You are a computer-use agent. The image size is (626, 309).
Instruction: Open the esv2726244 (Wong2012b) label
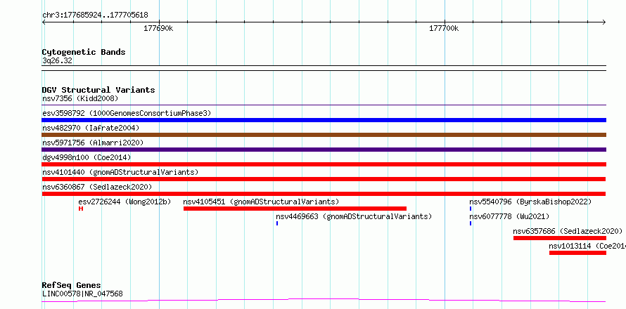[124, 202]
